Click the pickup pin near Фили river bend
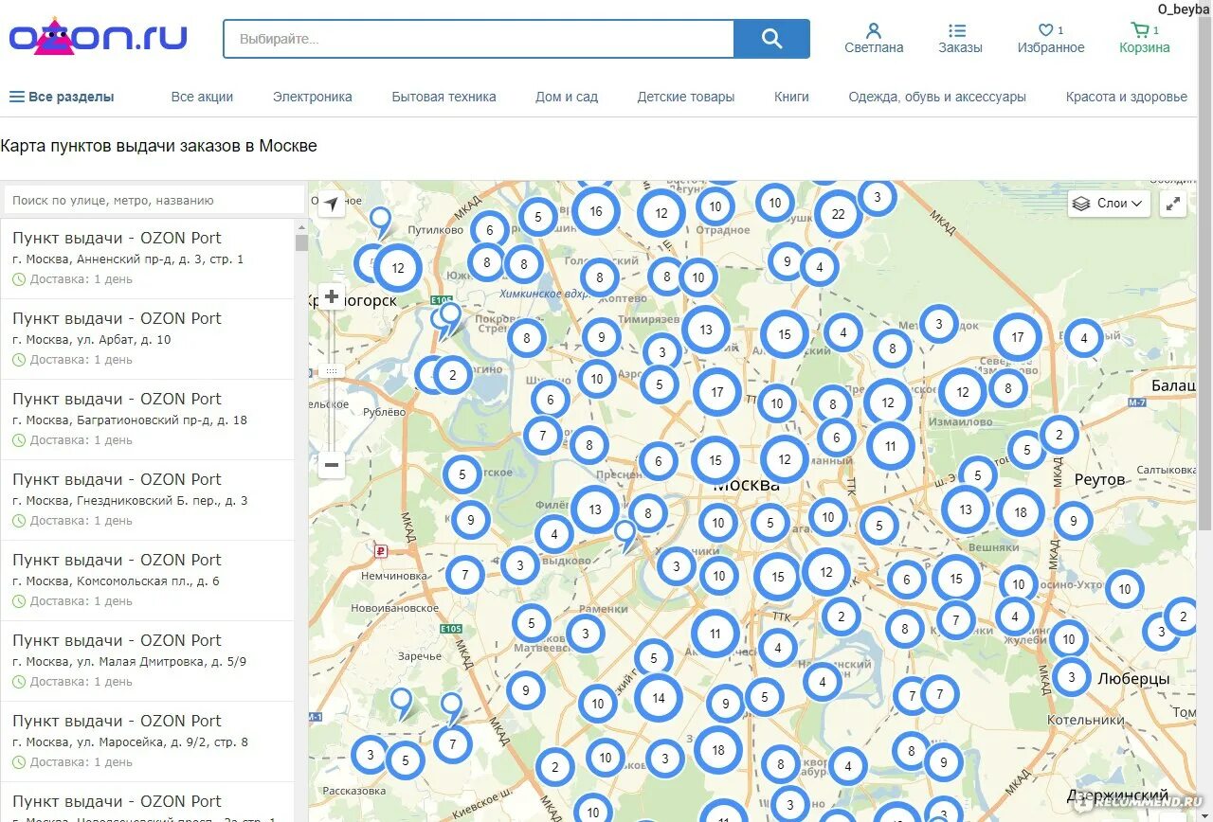The width and height of the screenshot is (1213, 822). [625, 536]
